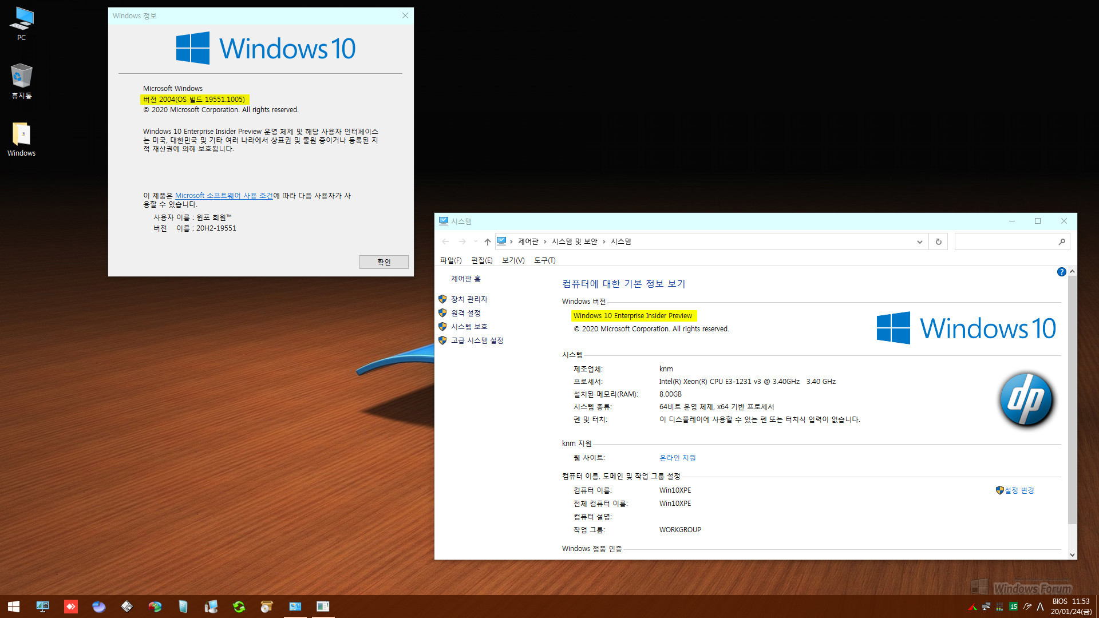The image size is (1099, 618).
Task: Expand the chevron after 시스템 및 보안 breadcrumb
Action: click(604, 241)
